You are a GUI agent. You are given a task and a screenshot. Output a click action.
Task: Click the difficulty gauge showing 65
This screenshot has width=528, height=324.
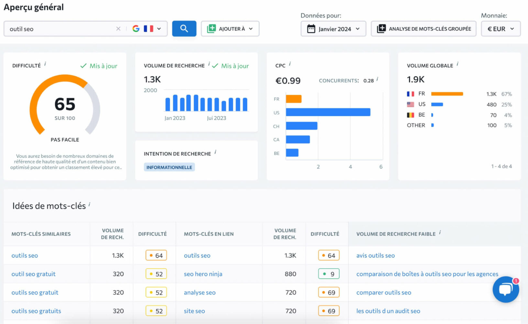click(65, 105)
